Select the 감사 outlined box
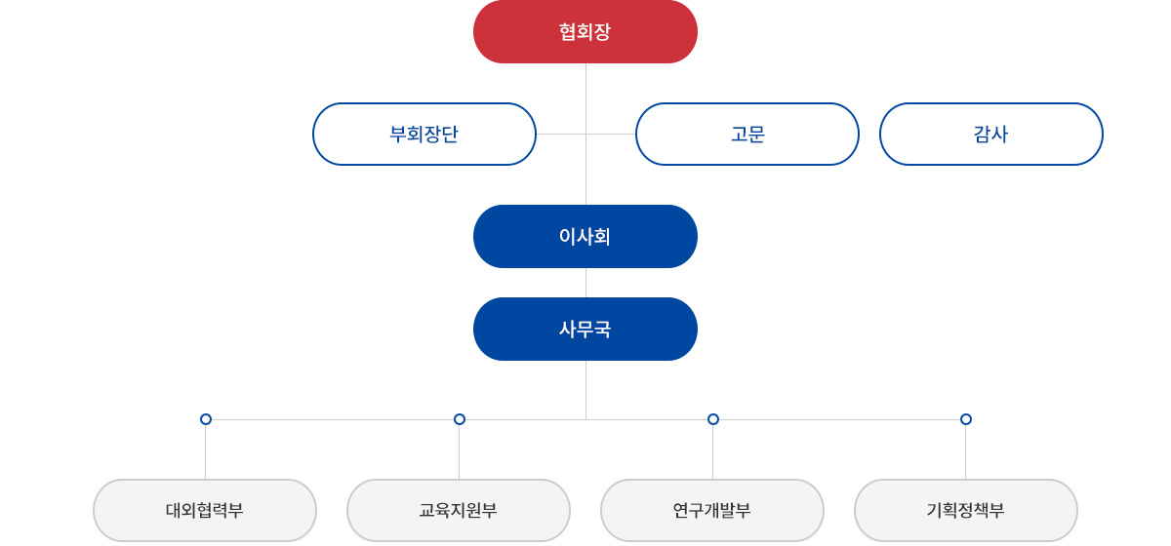The height and width of the screenshot is (546, 1171). pyautogui.click(x=991, y=134)
